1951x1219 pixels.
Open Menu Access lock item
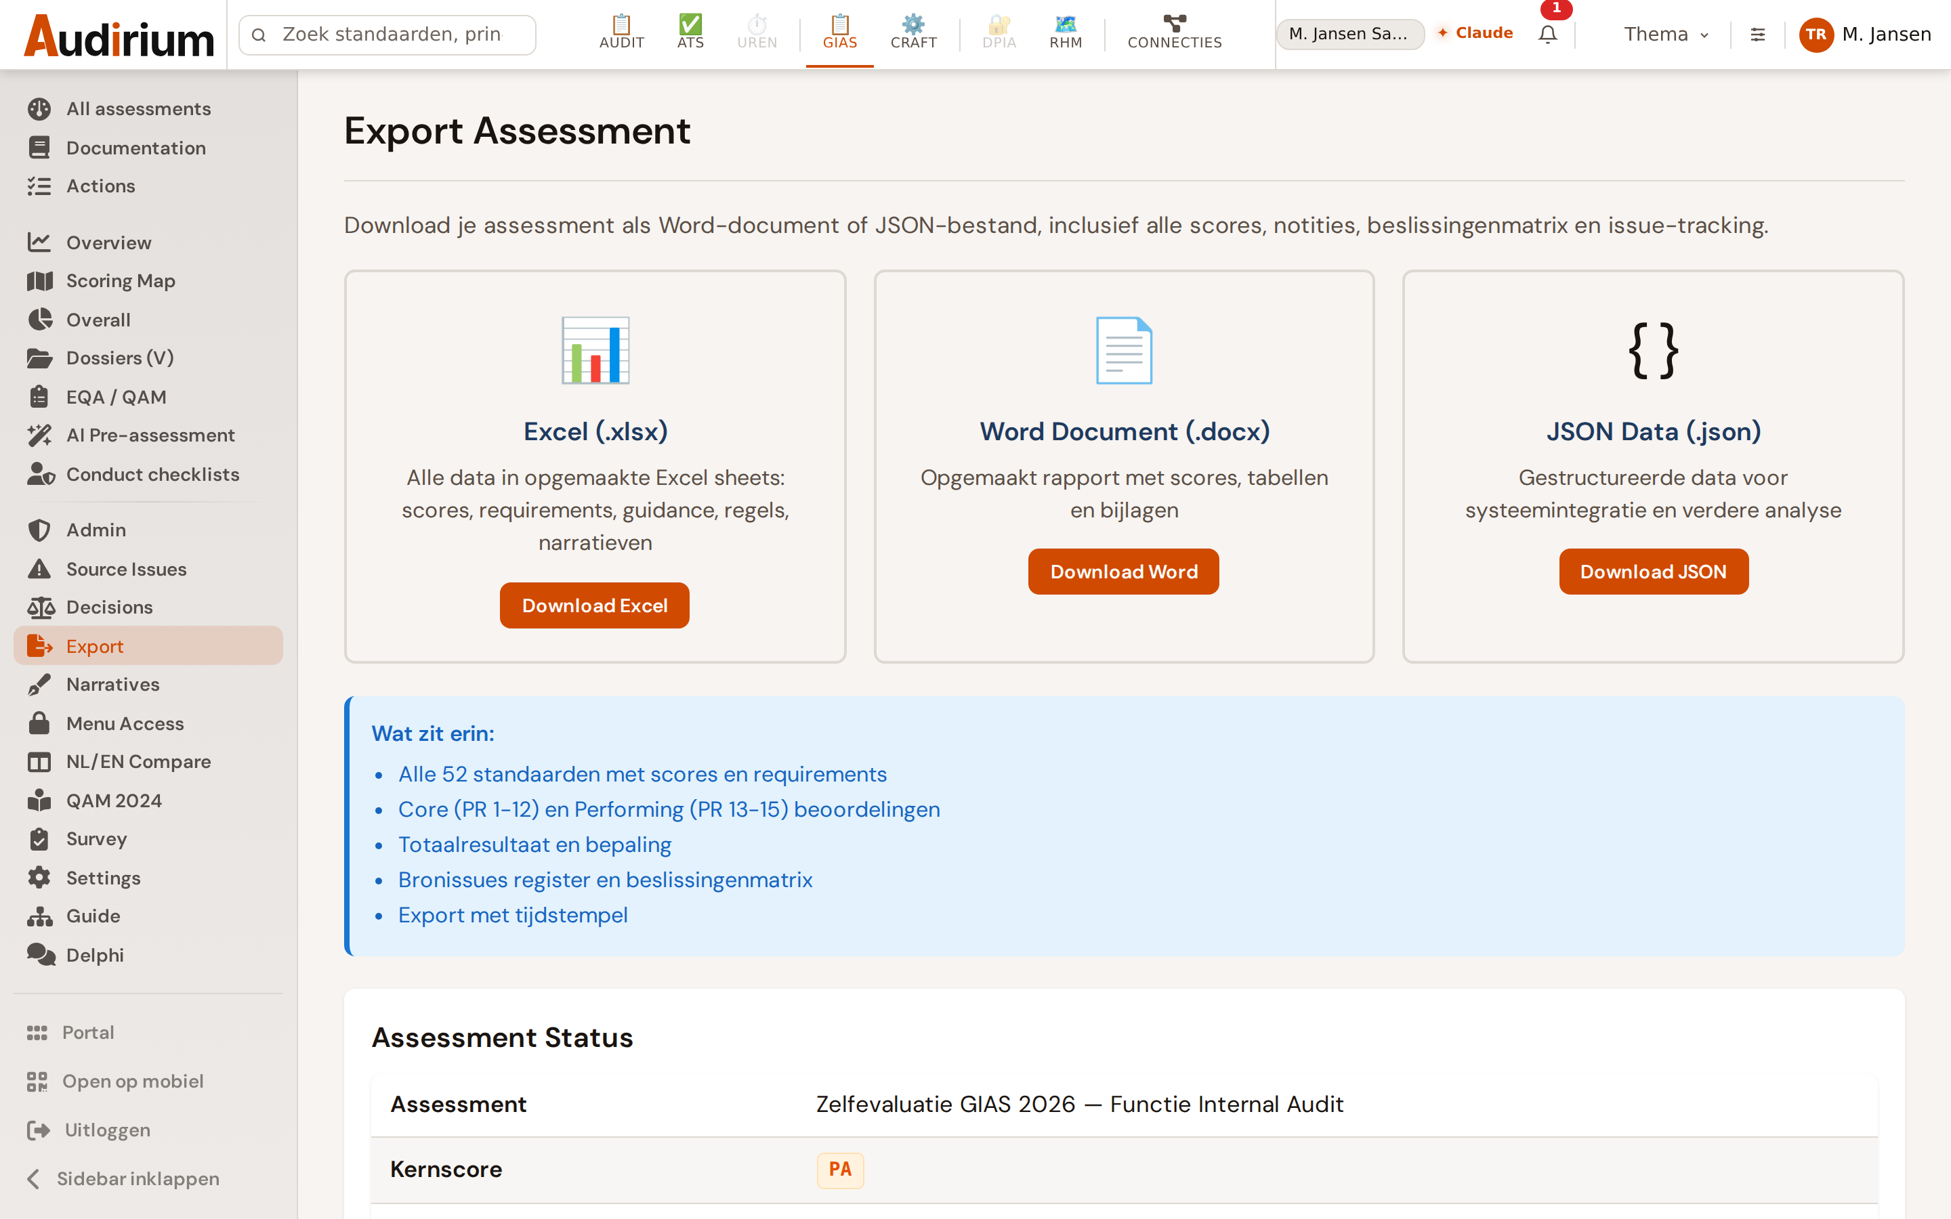pos(148,723)
